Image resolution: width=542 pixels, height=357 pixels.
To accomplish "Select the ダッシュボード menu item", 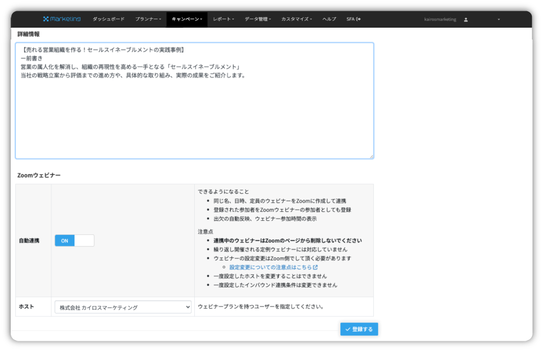I will (108, 19).
